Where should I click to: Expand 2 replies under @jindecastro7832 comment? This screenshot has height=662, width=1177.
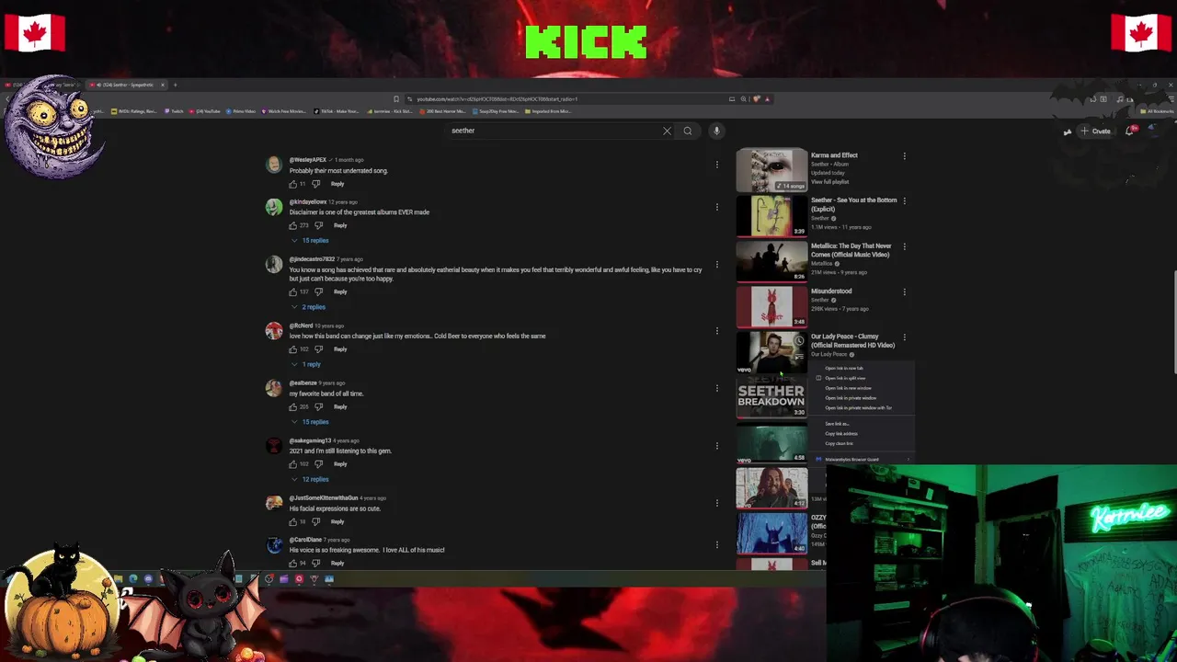point(308,307)
